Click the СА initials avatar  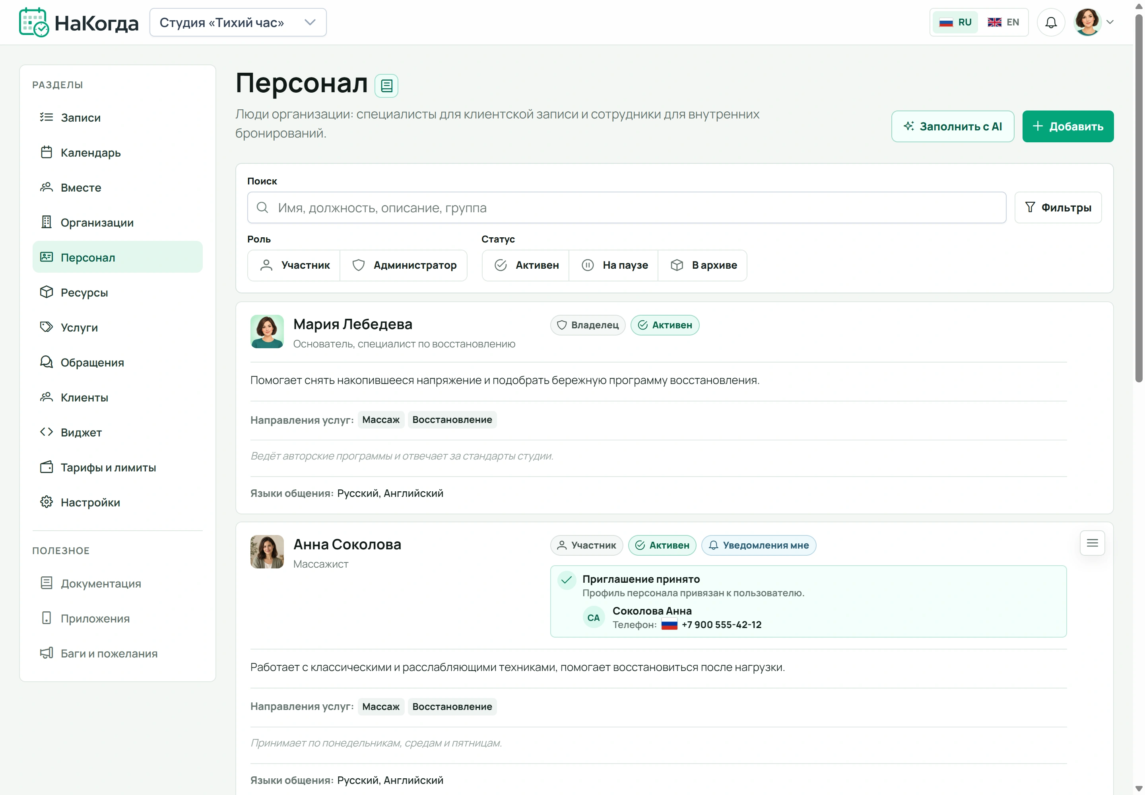594,618
